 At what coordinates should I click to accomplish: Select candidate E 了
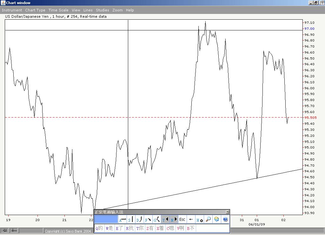point(119,228)
